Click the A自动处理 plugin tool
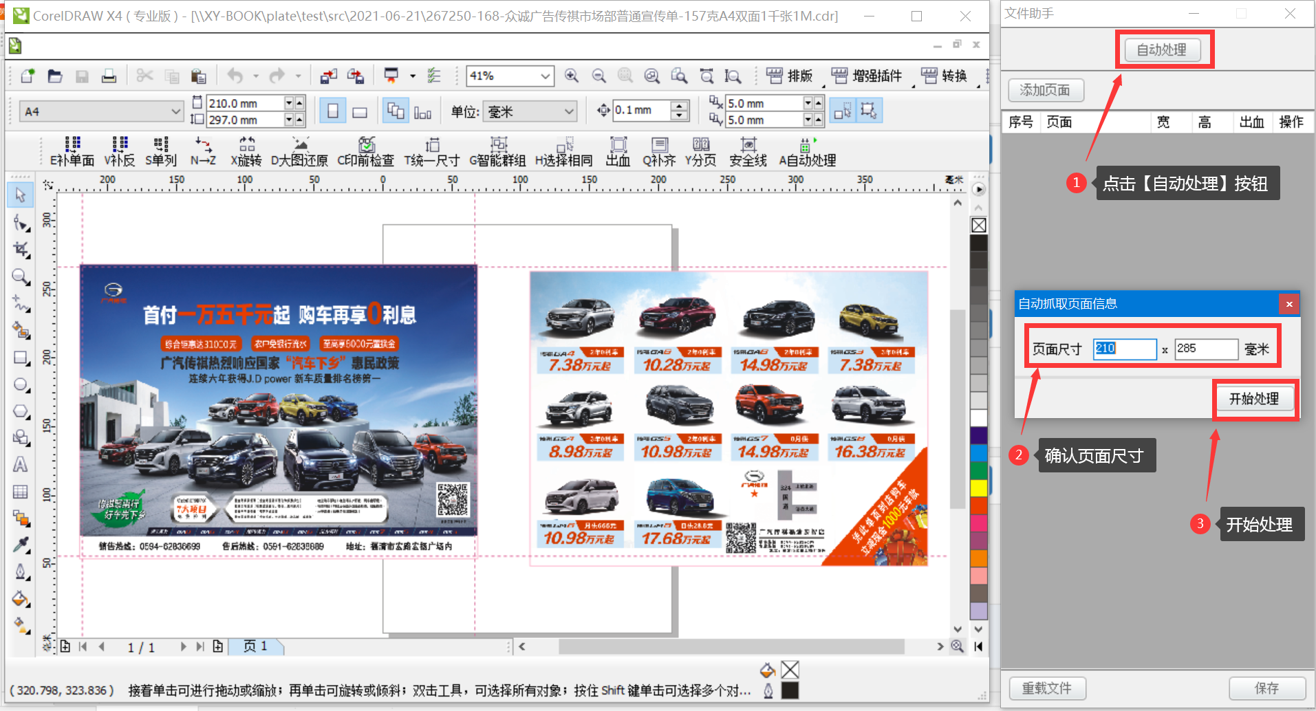Screen dimensions: 1316x711 click(x=808, y=152)
